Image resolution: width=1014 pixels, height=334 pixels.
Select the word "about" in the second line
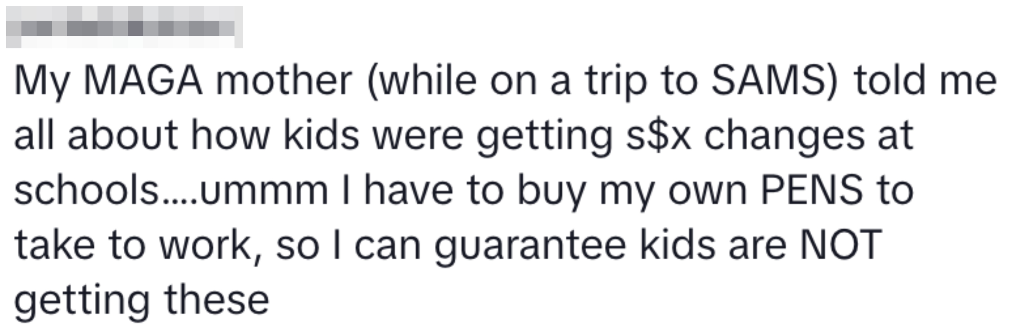pyautogui.click(x=123, y=136)
